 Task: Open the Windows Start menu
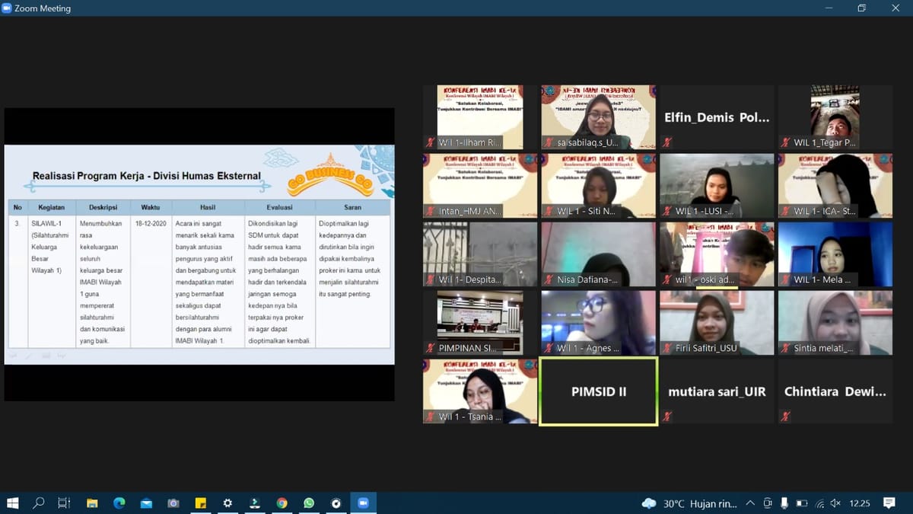point(12,503)
